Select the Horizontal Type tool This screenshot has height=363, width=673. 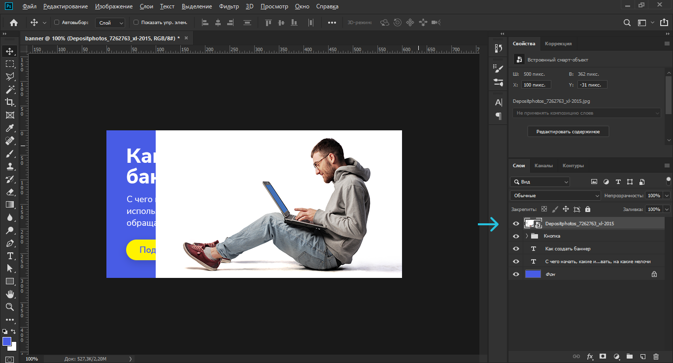9,256
